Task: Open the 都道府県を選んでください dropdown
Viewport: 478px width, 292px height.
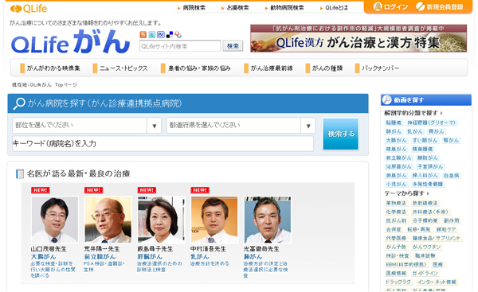Action: click(x=241, y=125)
